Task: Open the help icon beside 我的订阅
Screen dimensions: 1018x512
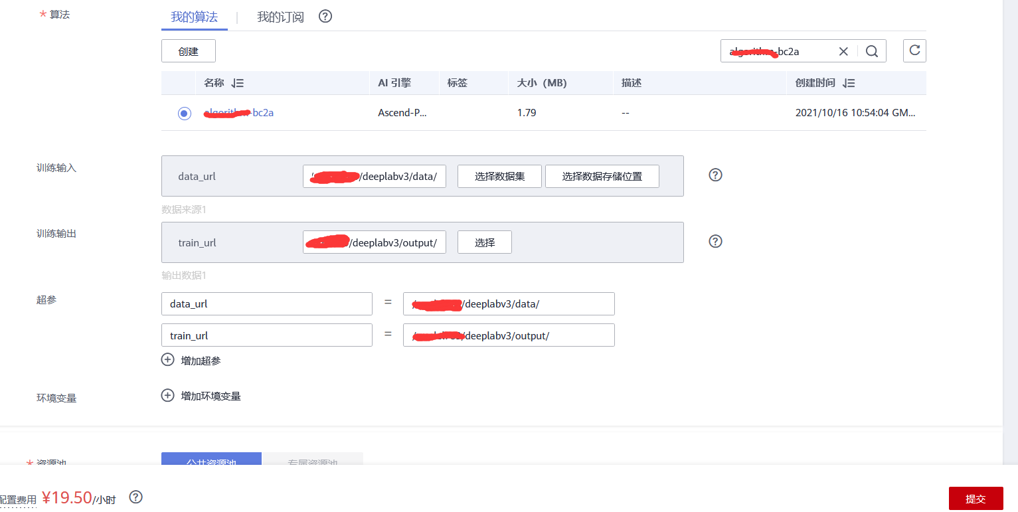Action: coord(325,17)
